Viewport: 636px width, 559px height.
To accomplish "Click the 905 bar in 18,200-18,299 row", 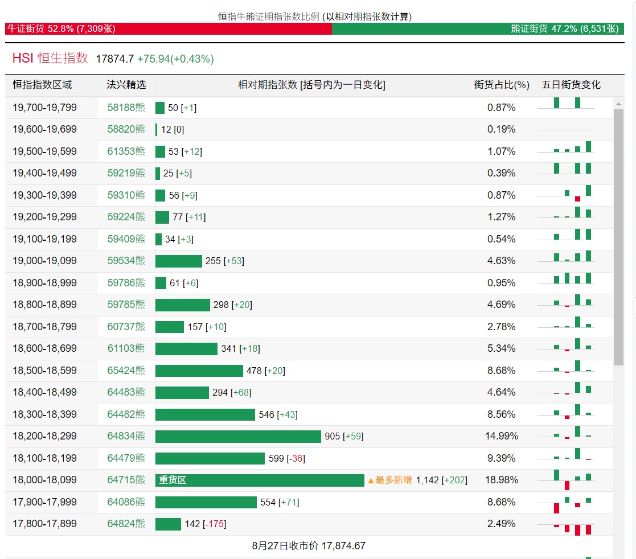I will [238, 437].
